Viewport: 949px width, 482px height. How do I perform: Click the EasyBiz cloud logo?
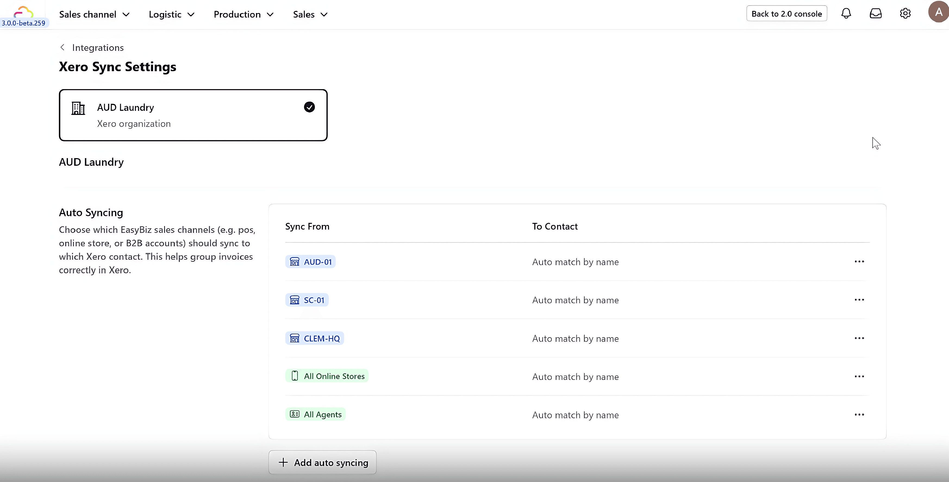click(x=23, y=12)
